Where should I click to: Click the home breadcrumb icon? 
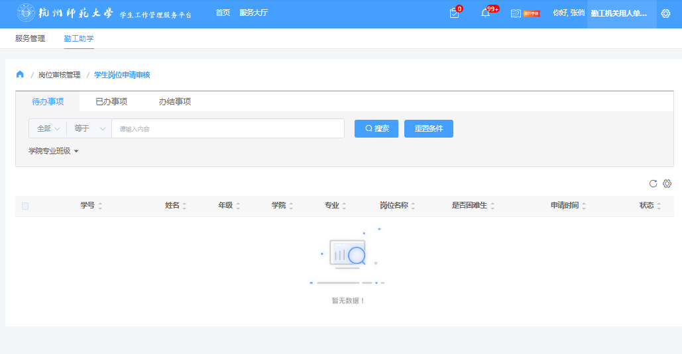tap(20, 74)
